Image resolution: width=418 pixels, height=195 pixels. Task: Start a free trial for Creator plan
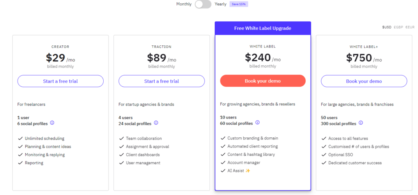coord(60,81)
